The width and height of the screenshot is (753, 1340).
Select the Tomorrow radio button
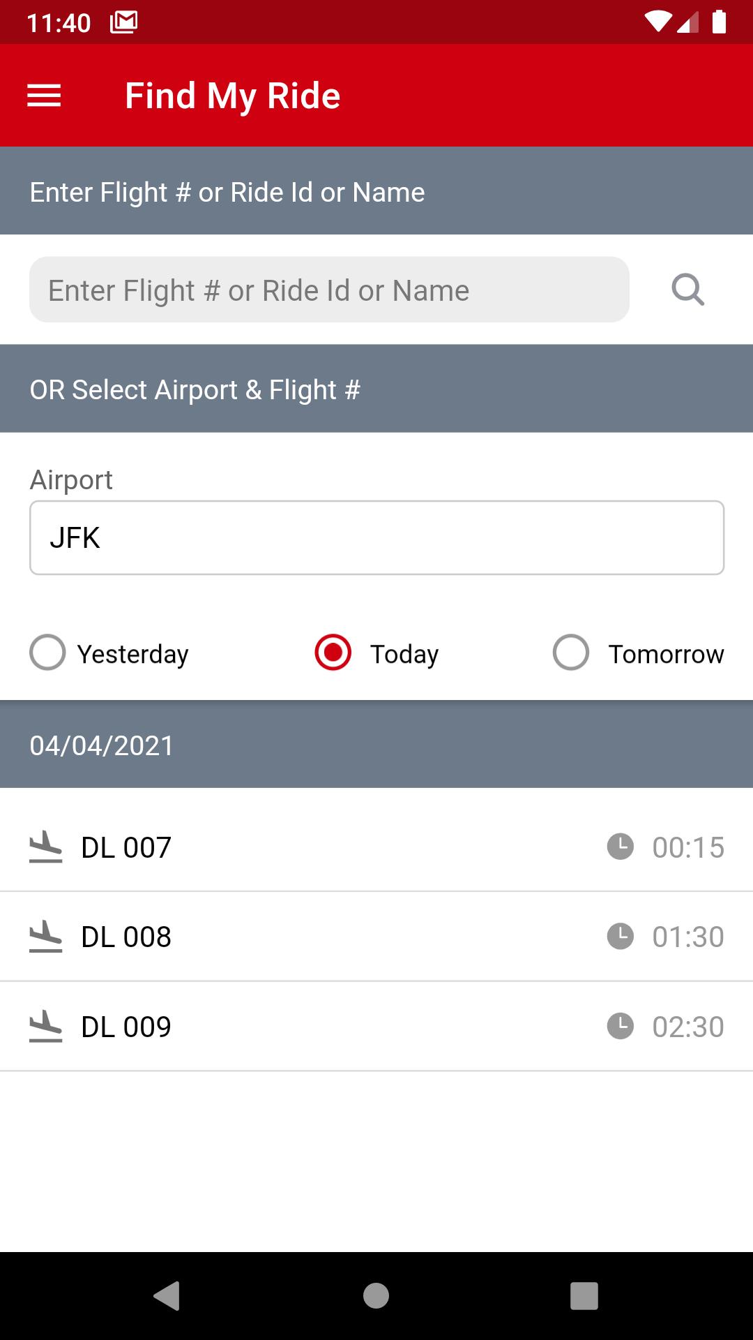(x=571, y=653)
